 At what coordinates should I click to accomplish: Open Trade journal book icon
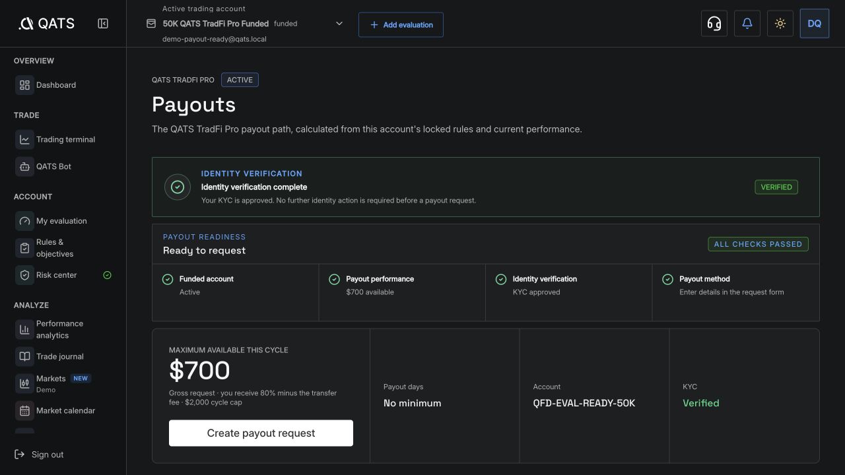point(24,356)
